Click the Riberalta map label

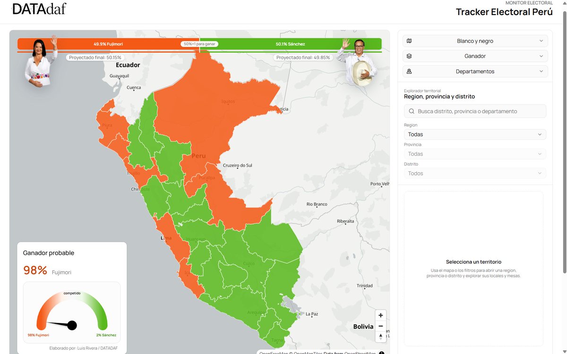pos(345,221)
